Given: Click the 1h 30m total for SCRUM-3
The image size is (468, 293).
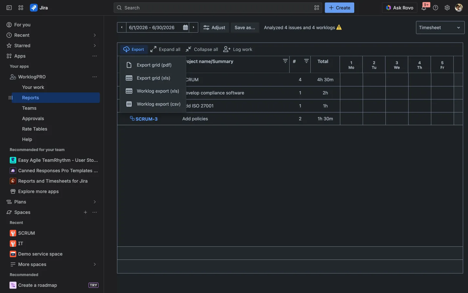Looking at the screenshot, I should coord(325,119).
